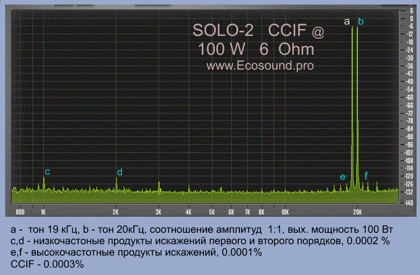Click the -132 dB scale label
Viewport: 420px width, 275px height.
point(409,192)
